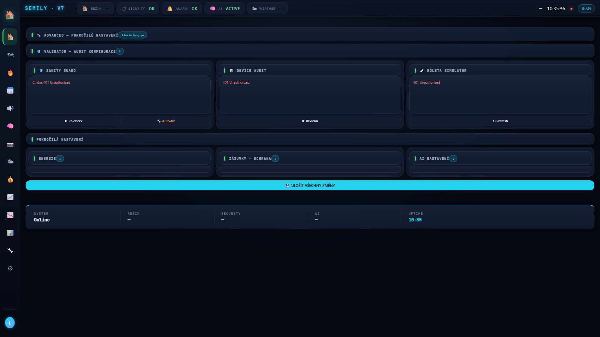
Task: Open the money bag sidebar icon
Action: tap(10, 179)
